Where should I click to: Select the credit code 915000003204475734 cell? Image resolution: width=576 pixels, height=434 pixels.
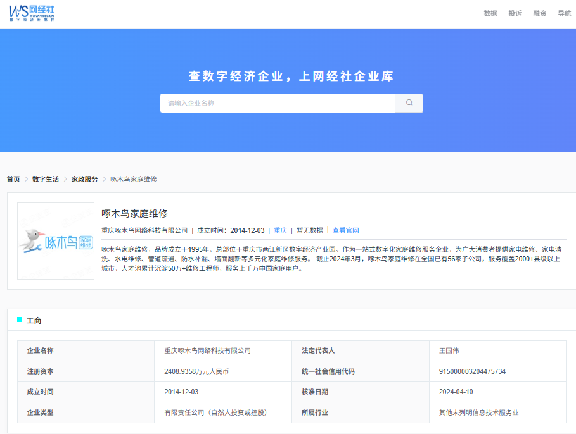(x=498, y=371)
